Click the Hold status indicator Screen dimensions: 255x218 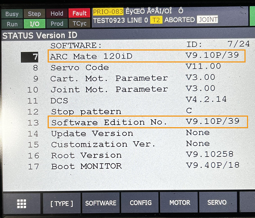tap(57, 13)
